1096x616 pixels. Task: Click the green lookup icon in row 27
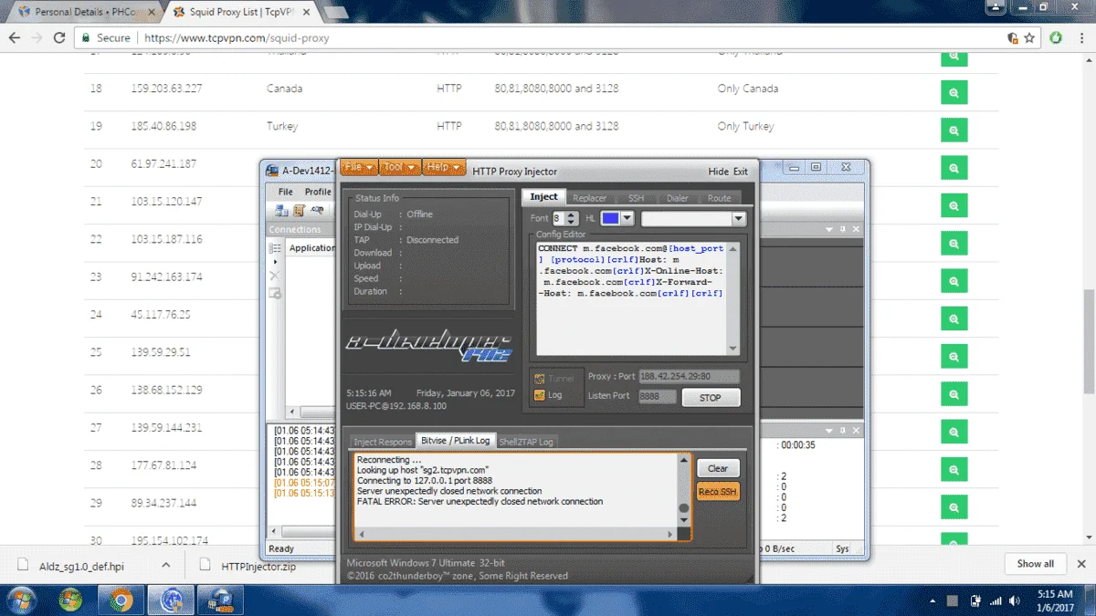pyautogui.click(x=954, y=432)
